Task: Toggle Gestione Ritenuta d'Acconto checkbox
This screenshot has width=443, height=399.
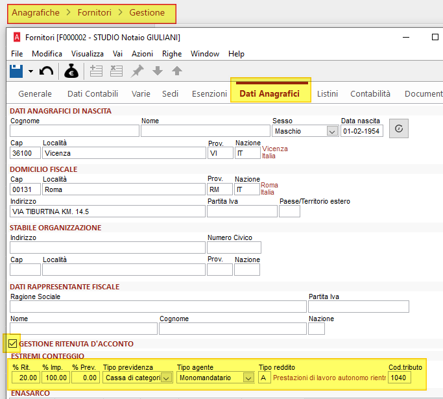Action: click(12, 344)
